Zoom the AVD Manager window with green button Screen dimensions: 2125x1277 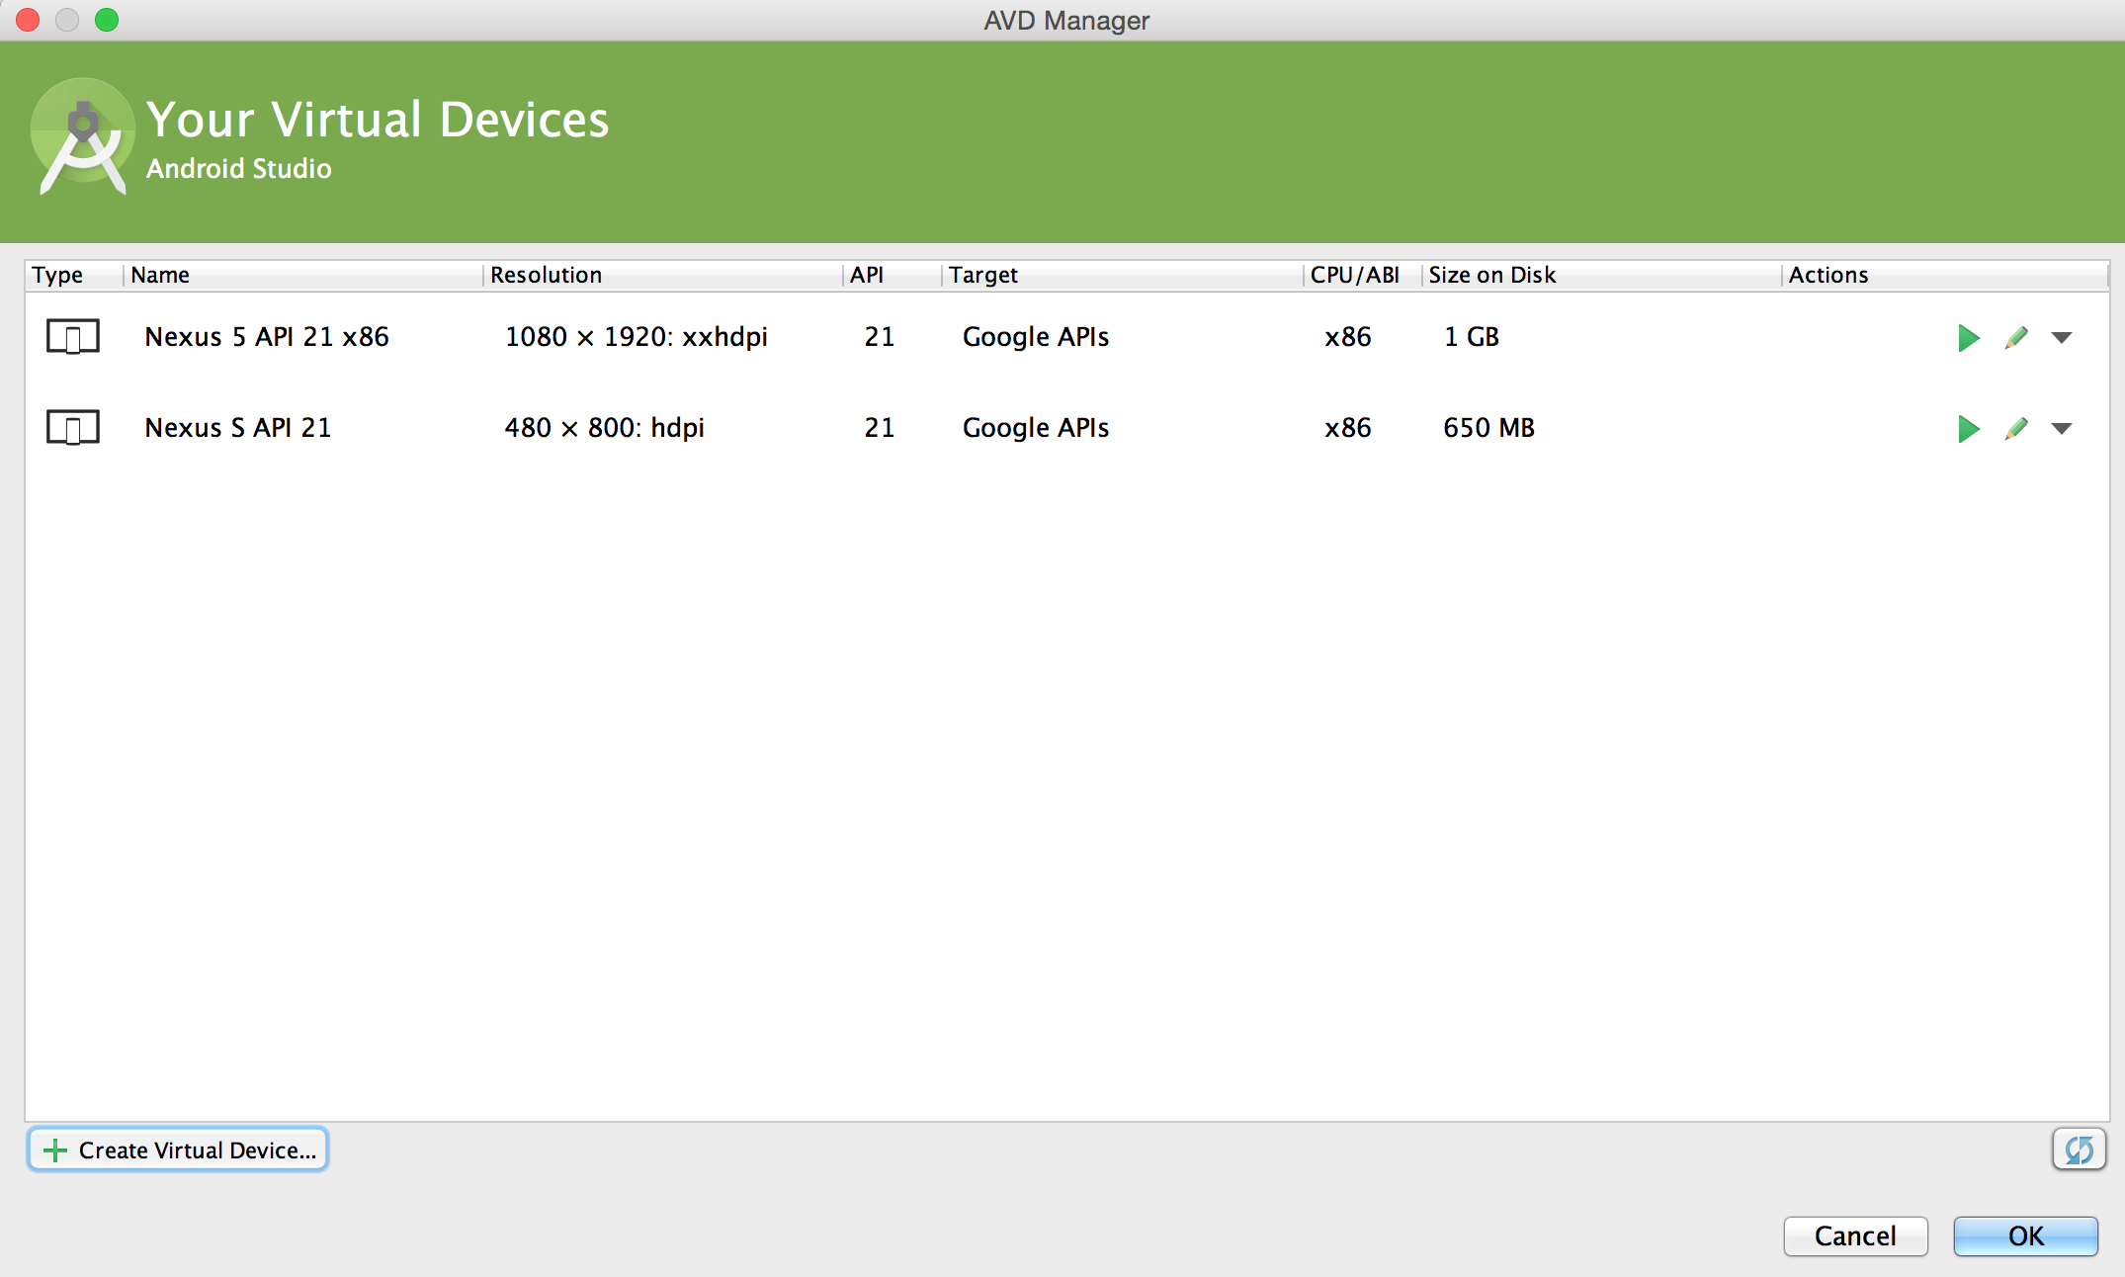107,20
